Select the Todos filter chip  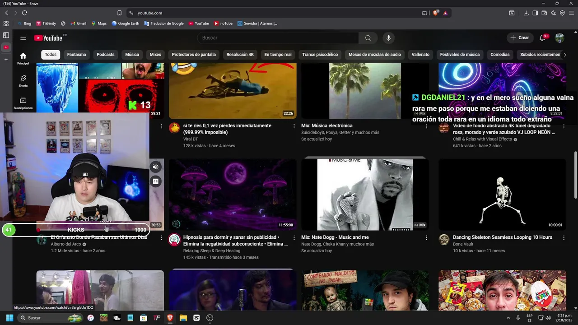[x=51, y=55]
